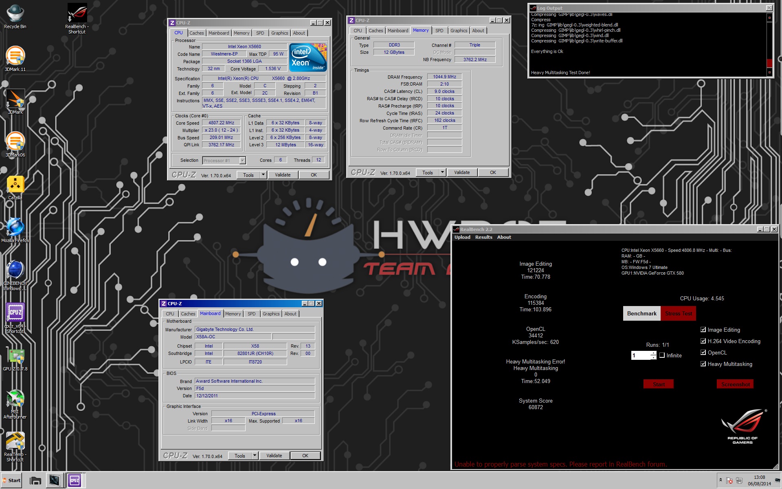Click the network tray icon

739,480
